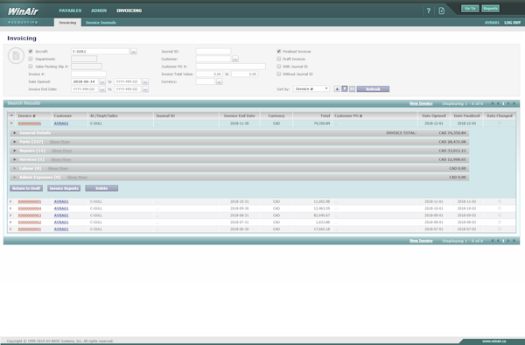Open the ADMIN menu
525x345 pixels.
(99, 11)
